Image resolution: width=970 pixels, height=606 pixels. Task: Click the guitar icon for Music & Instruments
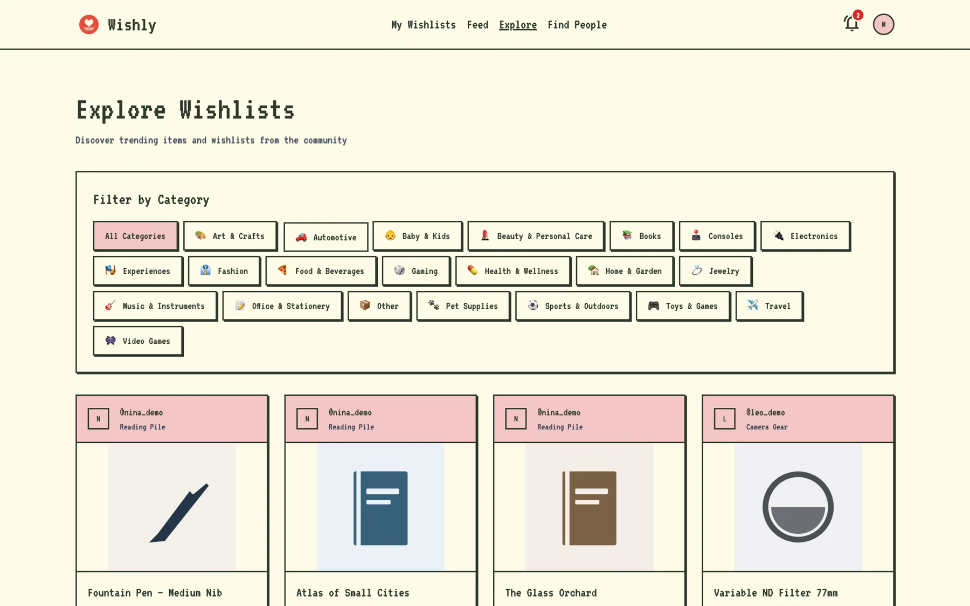click(x=110, y=305)
